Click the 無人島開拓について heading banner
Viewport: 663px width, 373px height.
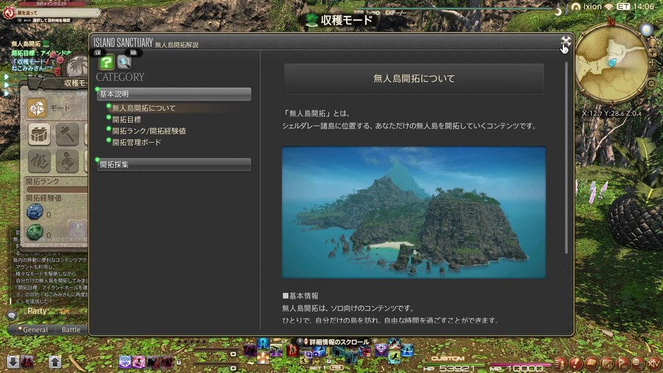(x=414, y=79)
